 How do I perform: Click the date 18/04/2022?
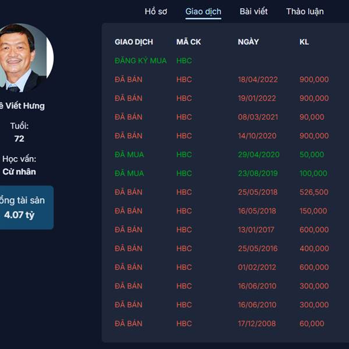click(x=258, y=80)
